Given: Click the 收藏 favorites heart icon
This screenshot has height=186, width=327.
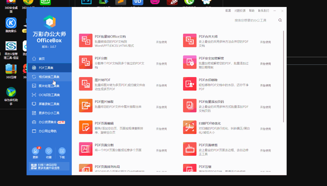Looking at the screenshot, I should point(49,151).
